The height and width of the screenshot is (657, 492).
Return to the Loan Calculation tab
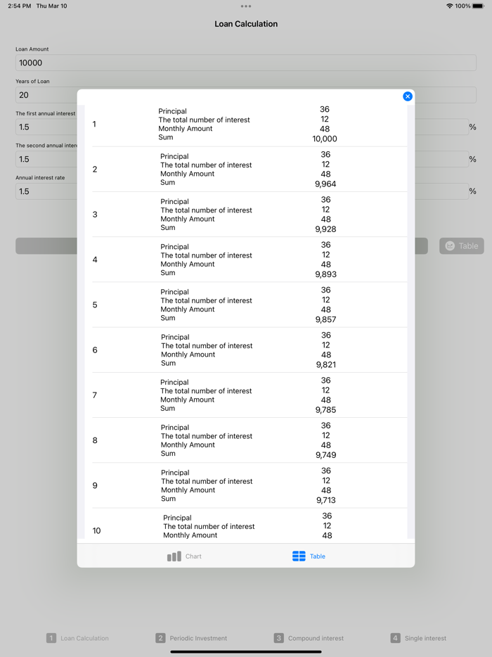(77, 638)
